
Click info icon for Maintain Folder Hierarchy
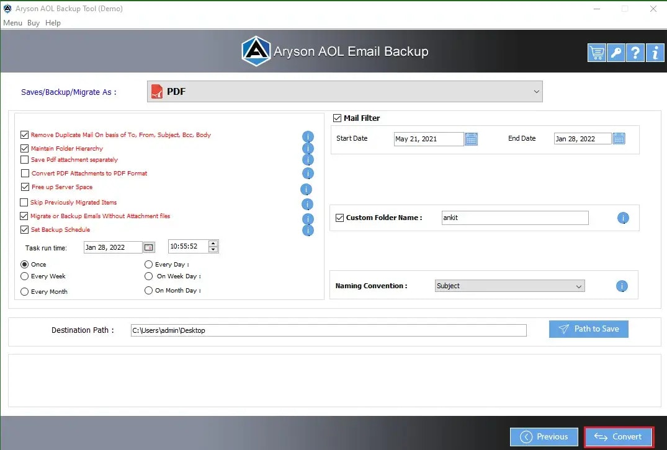click(308, 148)
